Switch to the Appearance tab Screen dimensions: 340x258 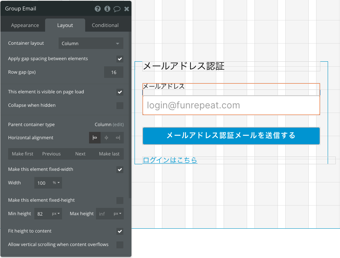click(x=25, y=25)
